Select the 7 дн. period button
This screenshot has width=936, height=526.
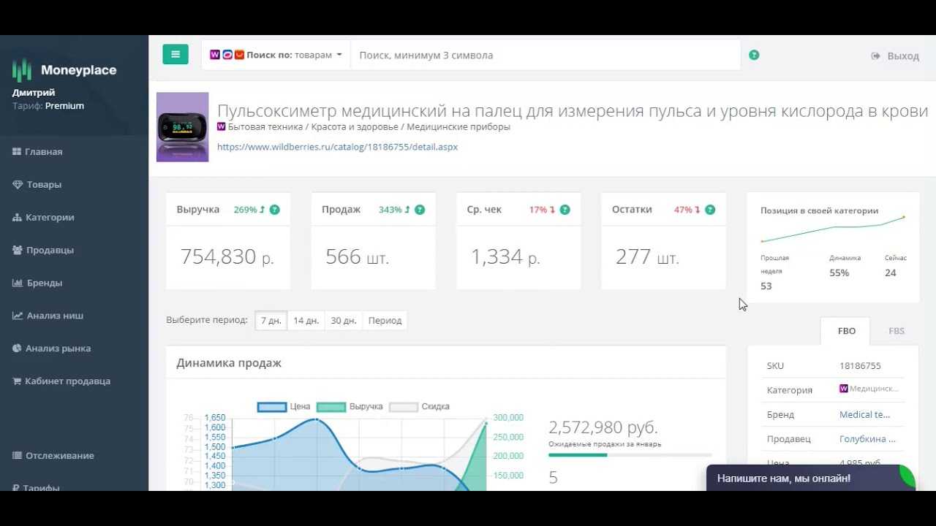(271, 321)
